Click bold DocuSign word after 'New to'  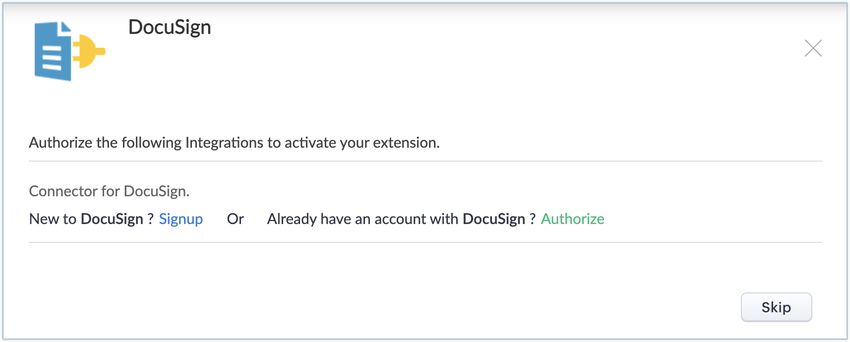[112, 219]
